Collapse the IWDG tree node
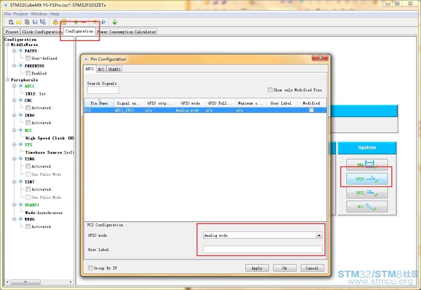This screenshot has width=421, height=290. [x=14, y=115]
